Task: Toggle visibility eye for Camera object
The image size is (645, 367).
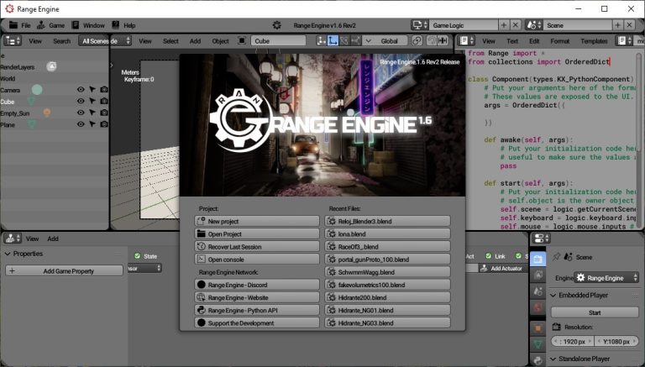Action: point(81,89)
